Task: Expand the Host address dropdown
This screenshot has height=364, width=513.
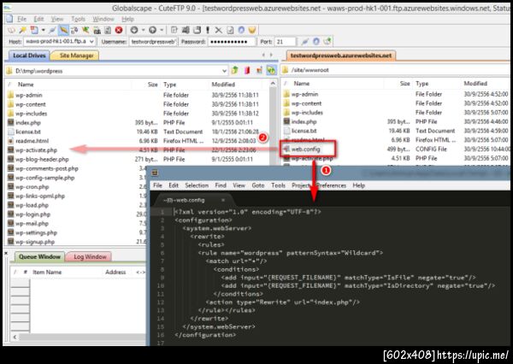Action: point(92,42)
